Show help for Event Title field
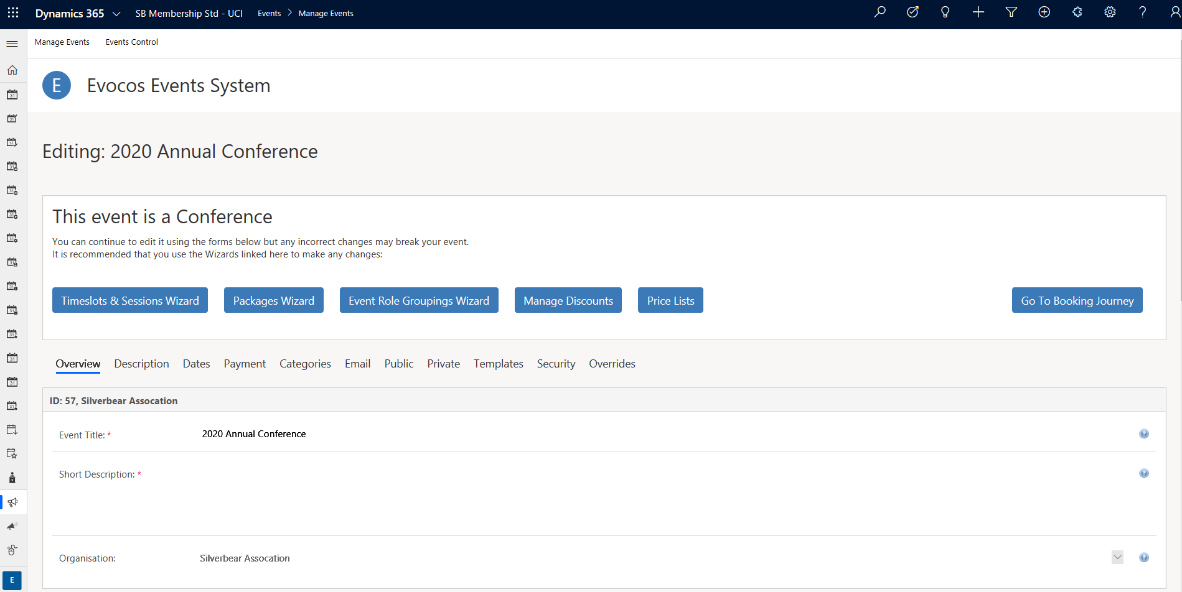1182x592 pixels. (x=1144, y=434)
